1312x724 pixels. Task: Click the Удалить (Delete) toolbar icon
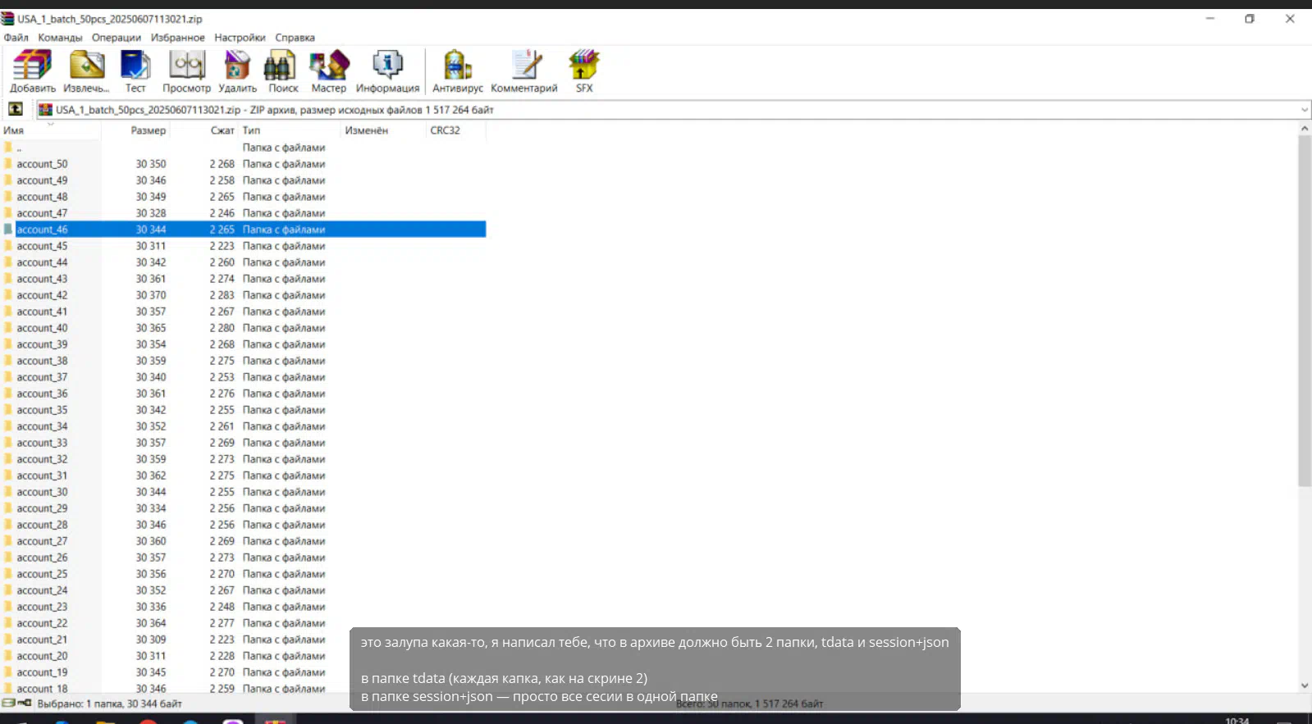(x=237, y=71)
